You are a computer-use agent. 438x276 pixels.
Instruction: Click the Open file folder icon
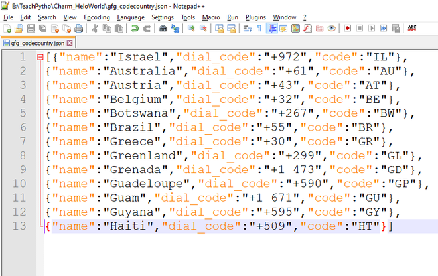click(x=19, y=29)
